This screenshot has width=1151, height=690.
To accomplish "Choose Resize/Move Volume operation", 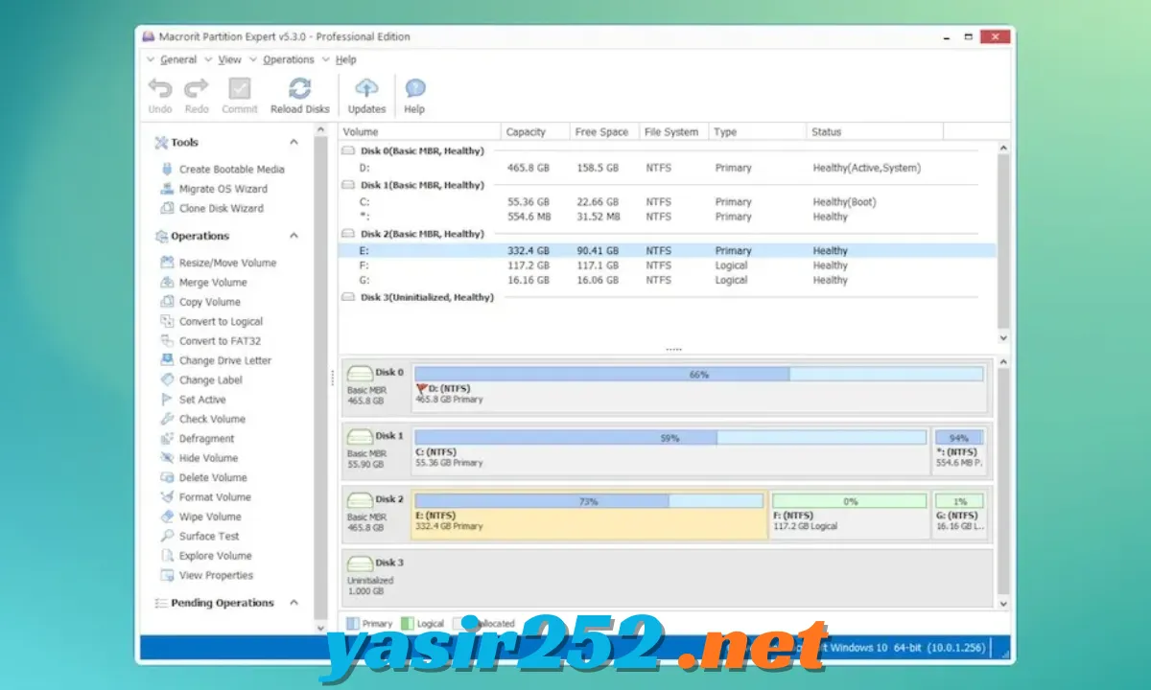I will (227, 263).
